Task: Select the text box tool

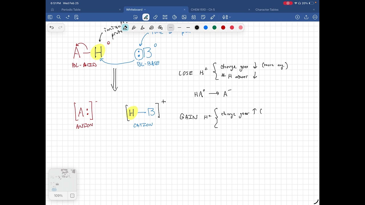Action: 165,17
